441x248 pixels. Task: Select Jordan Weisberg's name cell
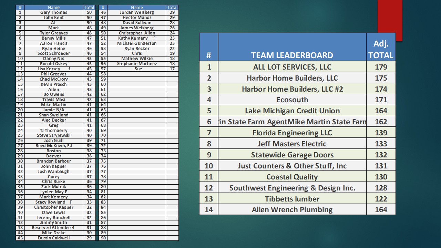pos(137,12)
